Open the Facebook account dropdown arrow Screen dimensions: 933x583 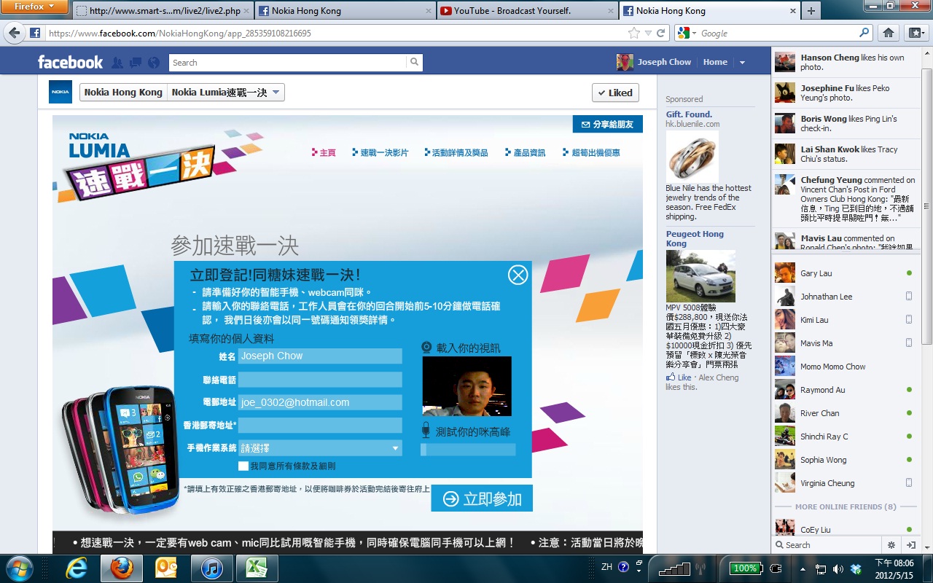click(742, 63)
